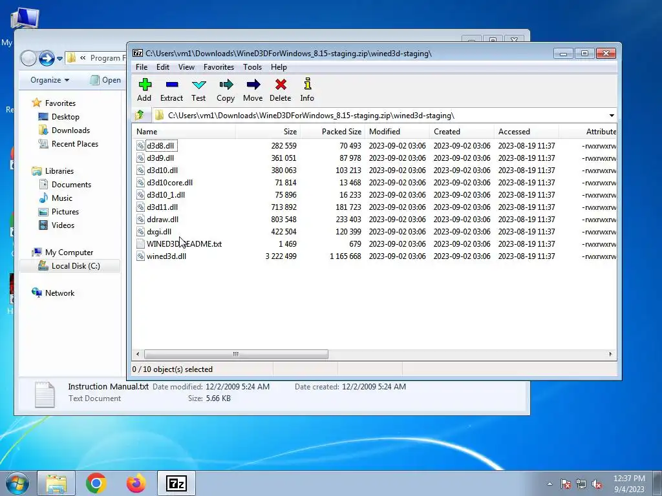The width and height of the screenshot is (662, 496).
Task: Sort by Modified column header
Action: pyautogui.click(x=397, y=132)
